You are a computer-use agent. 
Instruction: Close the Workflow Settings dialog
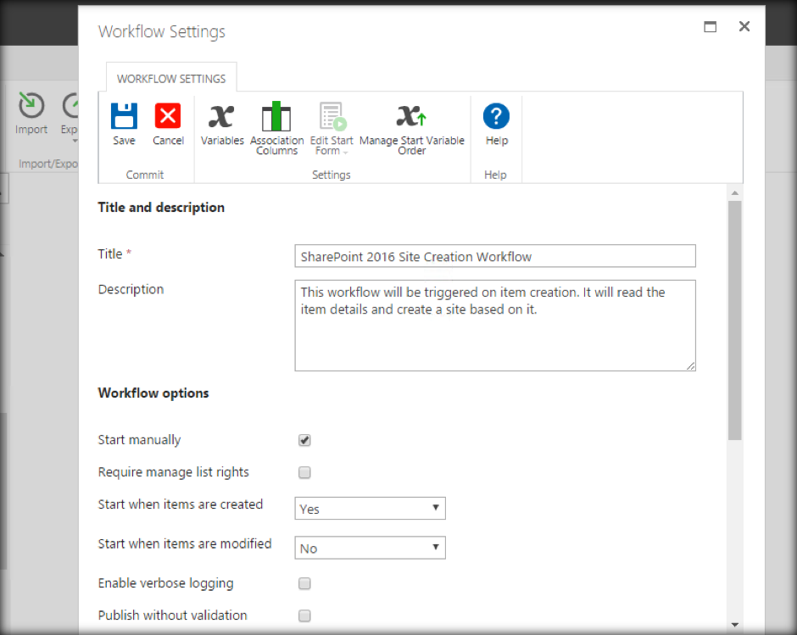pyautogui.click(x=744, y=26)
